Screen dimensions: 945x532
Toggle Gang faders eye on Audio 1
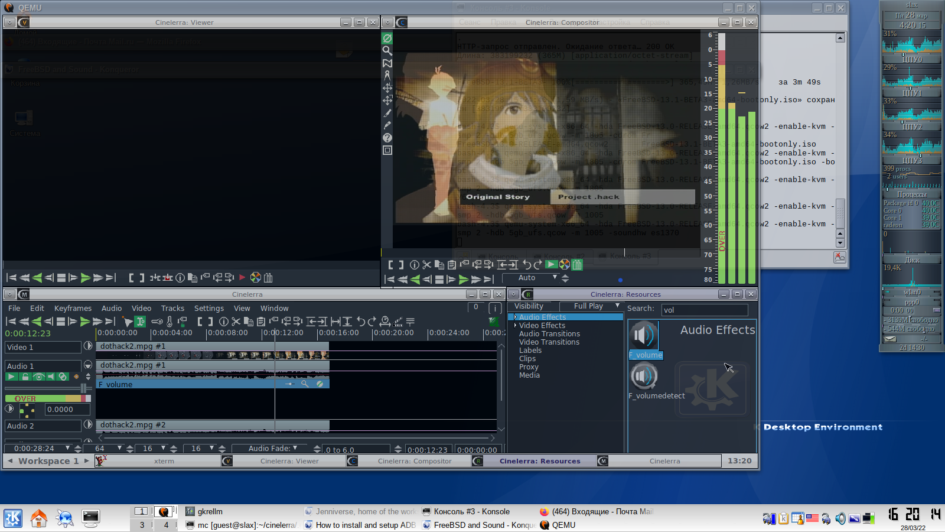[38, 377]
